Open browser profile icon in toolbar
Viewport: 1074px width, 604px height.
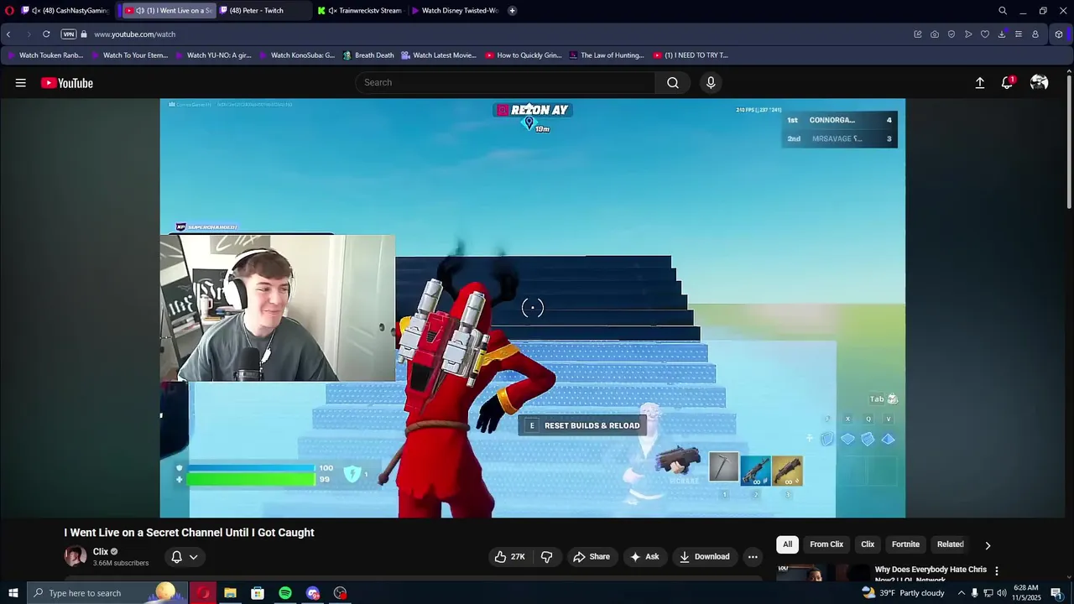pos(1035,34)
